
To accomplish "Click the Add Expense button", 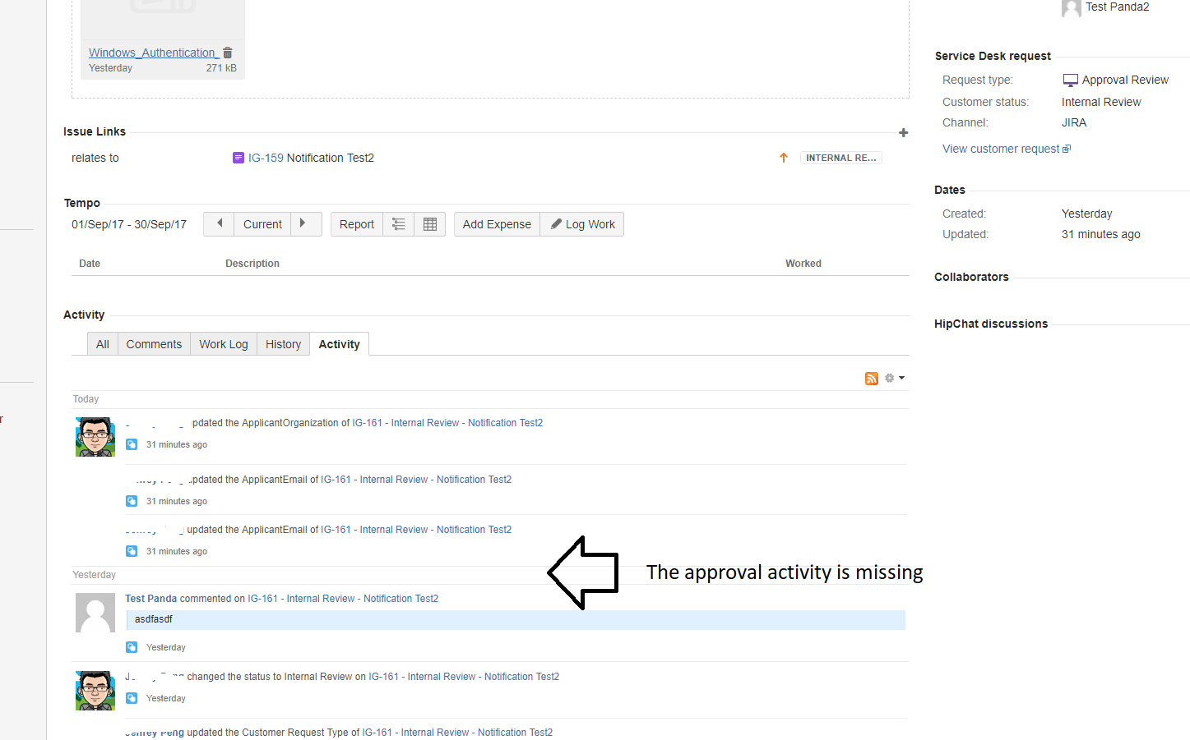I will pos(497,224).
